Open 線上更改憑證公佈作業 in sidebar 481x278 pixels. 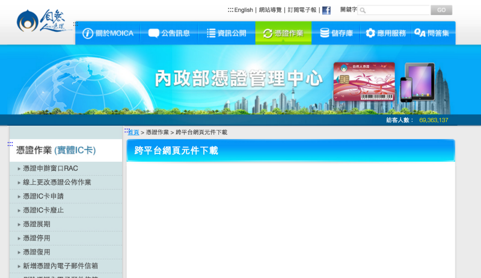pyautogui.click(x=57, y=182)
